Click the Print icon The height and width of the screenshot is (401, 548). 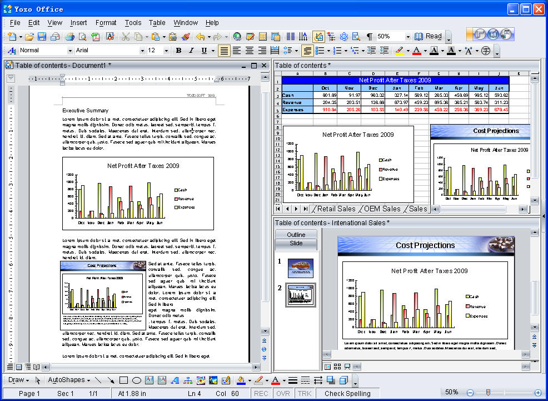(70, 36)
